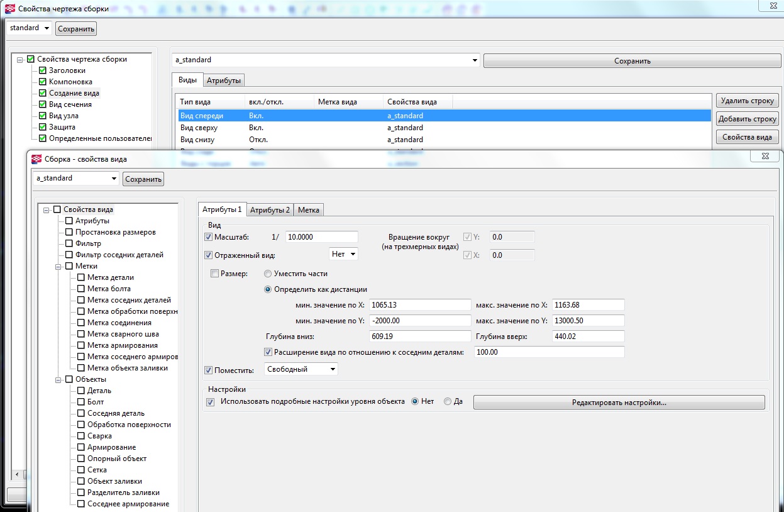
Task: Click the Удалить строку button
Action: [x=747, y=101]
